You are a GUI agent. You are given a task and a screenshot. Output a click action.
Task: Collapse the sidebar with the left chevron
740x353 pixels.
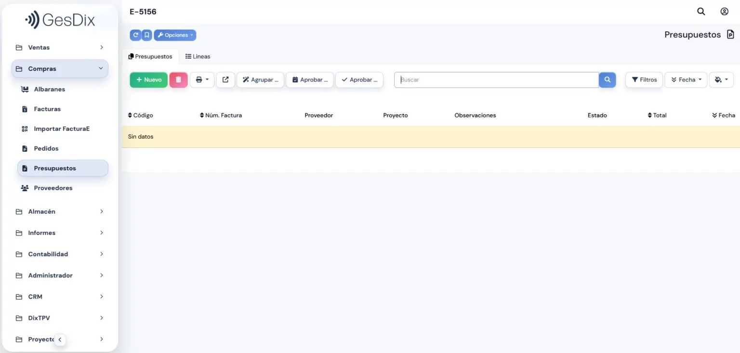pyautogui.click(x=60, y=340)
